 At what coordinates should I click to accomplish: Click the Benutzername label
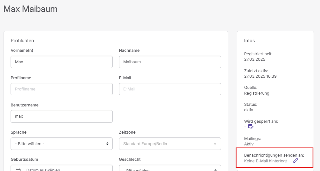[25, 105]
